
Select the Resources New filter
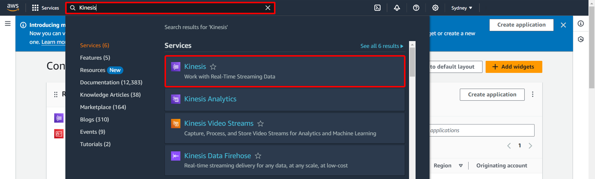coord(101,70)
